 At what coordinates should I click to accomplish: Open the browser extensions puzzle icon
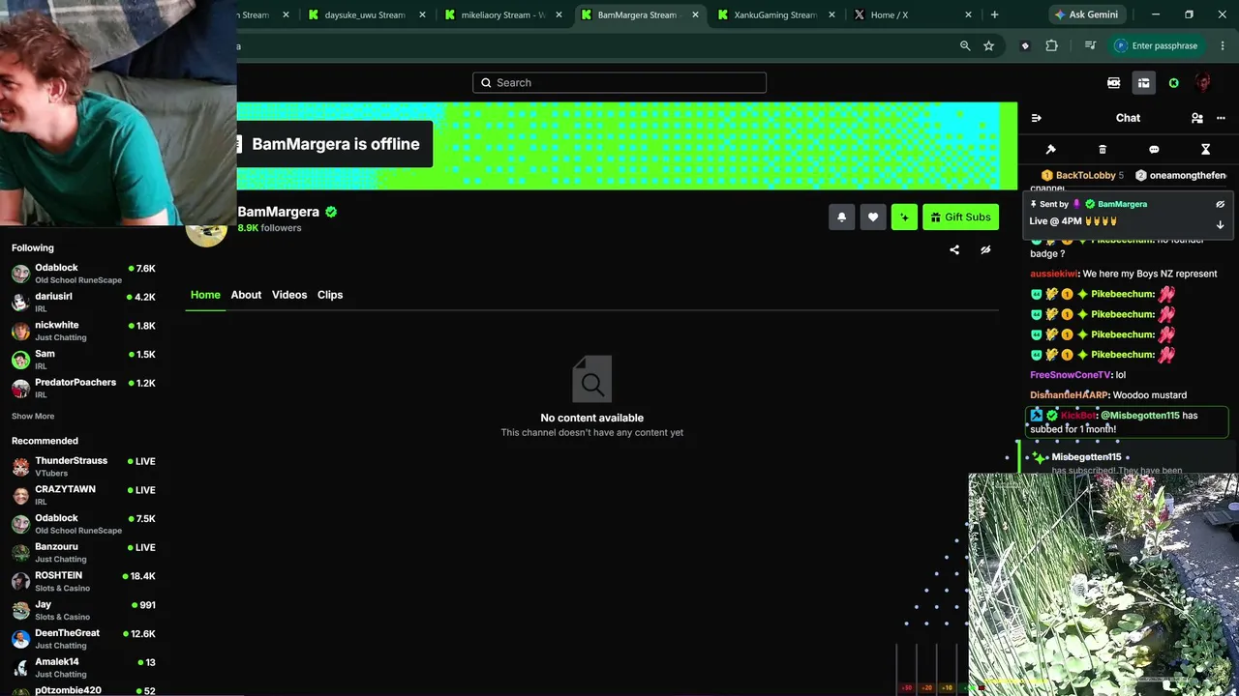pyautogui.click(x=1051, y=45)
